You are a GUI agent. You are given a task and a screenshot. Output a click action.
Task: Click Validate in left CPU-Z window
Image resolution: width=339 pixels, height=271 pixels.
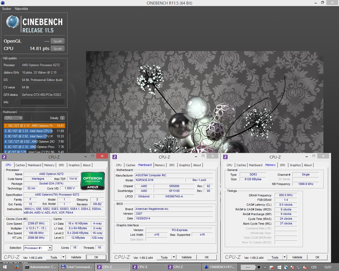(76, 257)
